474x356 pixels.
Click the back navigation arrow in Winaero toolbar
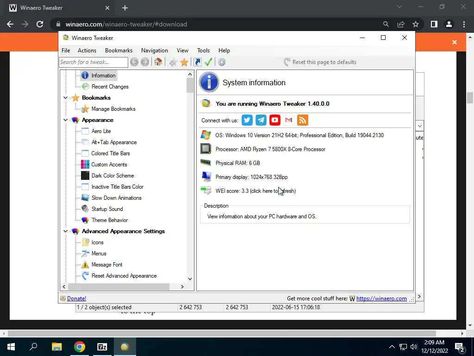[134, 62]
